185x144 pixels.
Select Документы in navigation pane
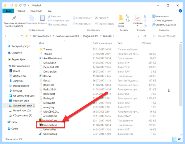18,76
